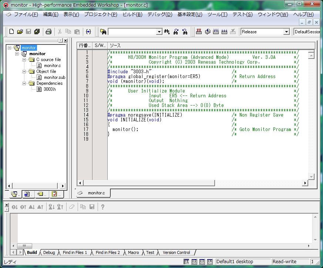Select desktop 2 icon in status bar
The width and height of the screenshot is (323, 268).
(194, 262)
